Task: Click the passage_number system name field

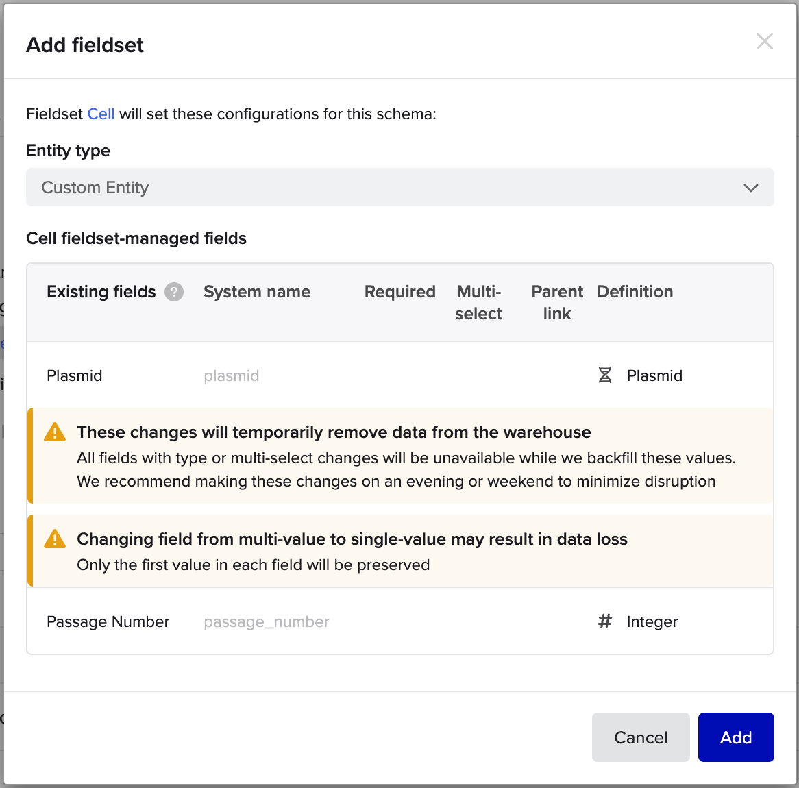Action: (266, 621)
